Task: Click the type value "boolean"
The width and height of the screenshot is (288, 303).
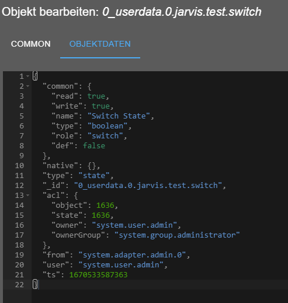Action: (x=107, y=126)
